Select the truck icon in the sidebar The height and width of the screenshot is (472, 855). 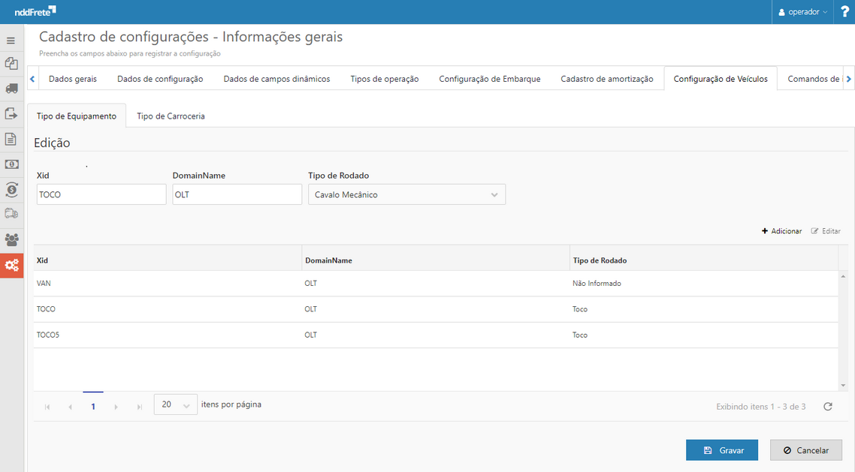coord(11,89)
